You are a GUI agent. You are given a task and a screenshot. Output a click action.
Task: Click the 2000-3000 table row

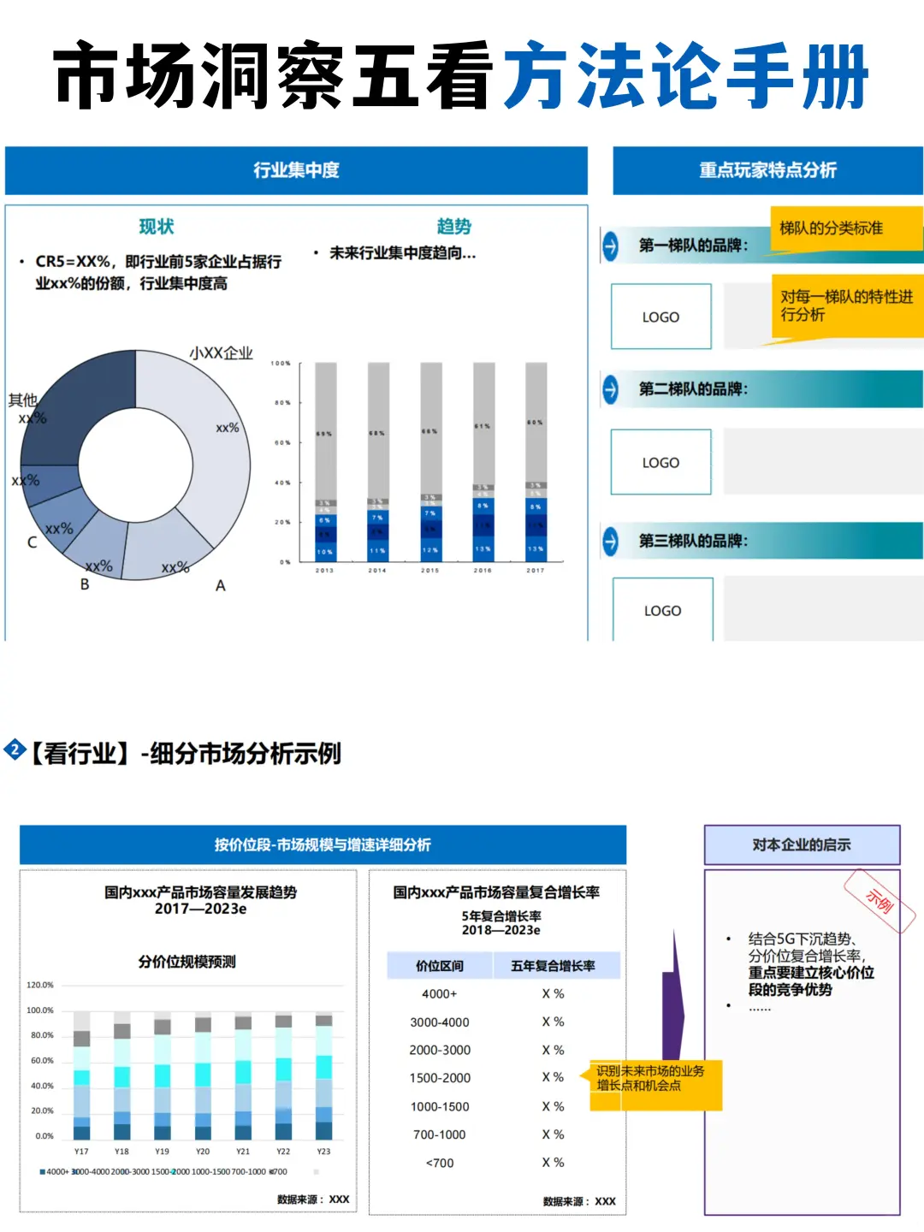click(503, 1051)
